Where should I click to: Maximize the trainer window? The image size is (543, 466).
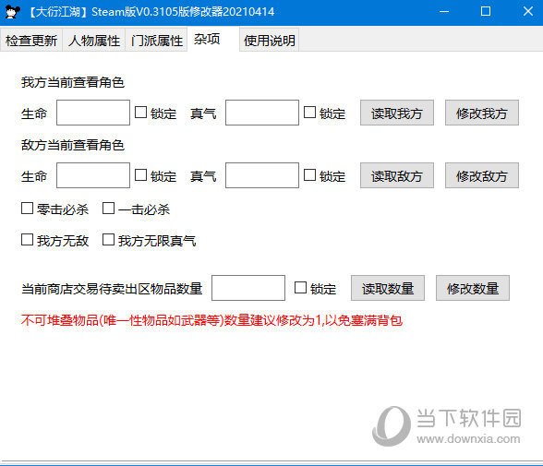click(486, 12)
